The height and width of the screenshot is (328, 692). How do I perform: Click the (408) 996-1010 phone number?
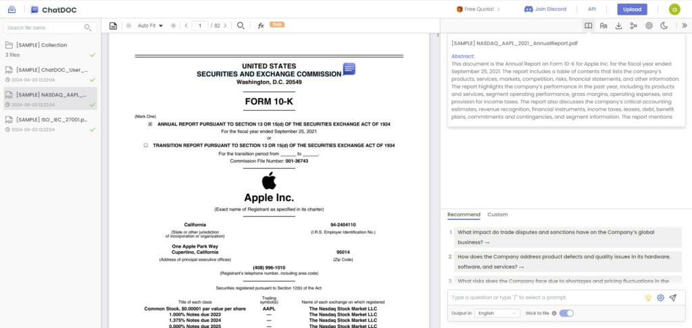tap(269, 268)
